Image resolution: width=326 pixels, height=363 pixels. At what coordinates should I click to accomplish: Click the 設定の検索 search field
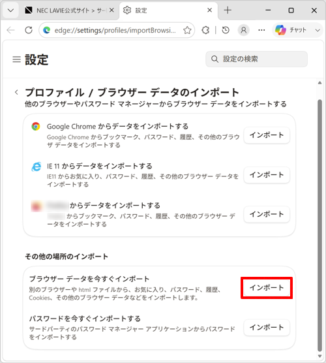click(257, 59)
